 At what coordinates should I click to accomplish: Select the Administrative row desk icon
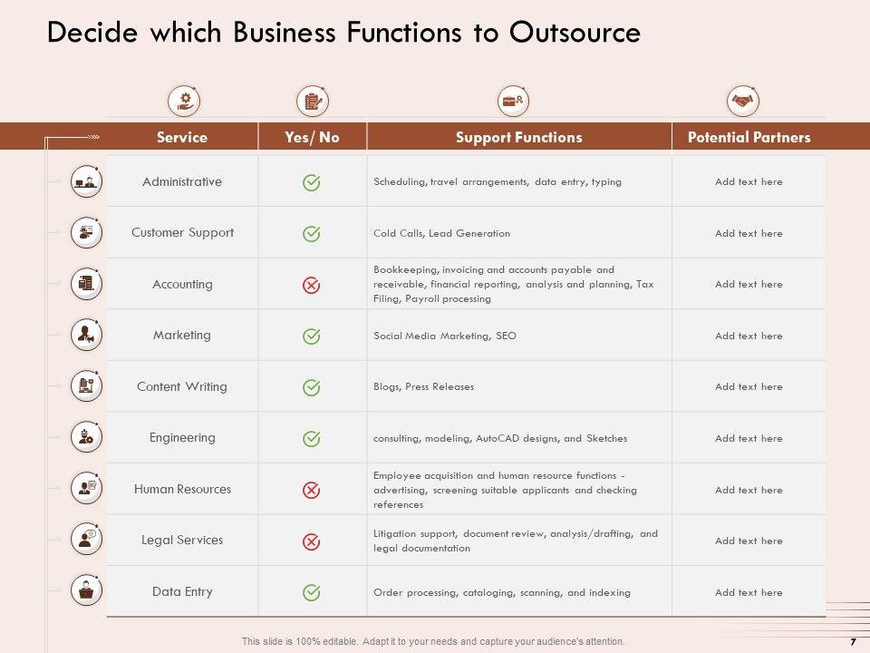pos(86,181)
